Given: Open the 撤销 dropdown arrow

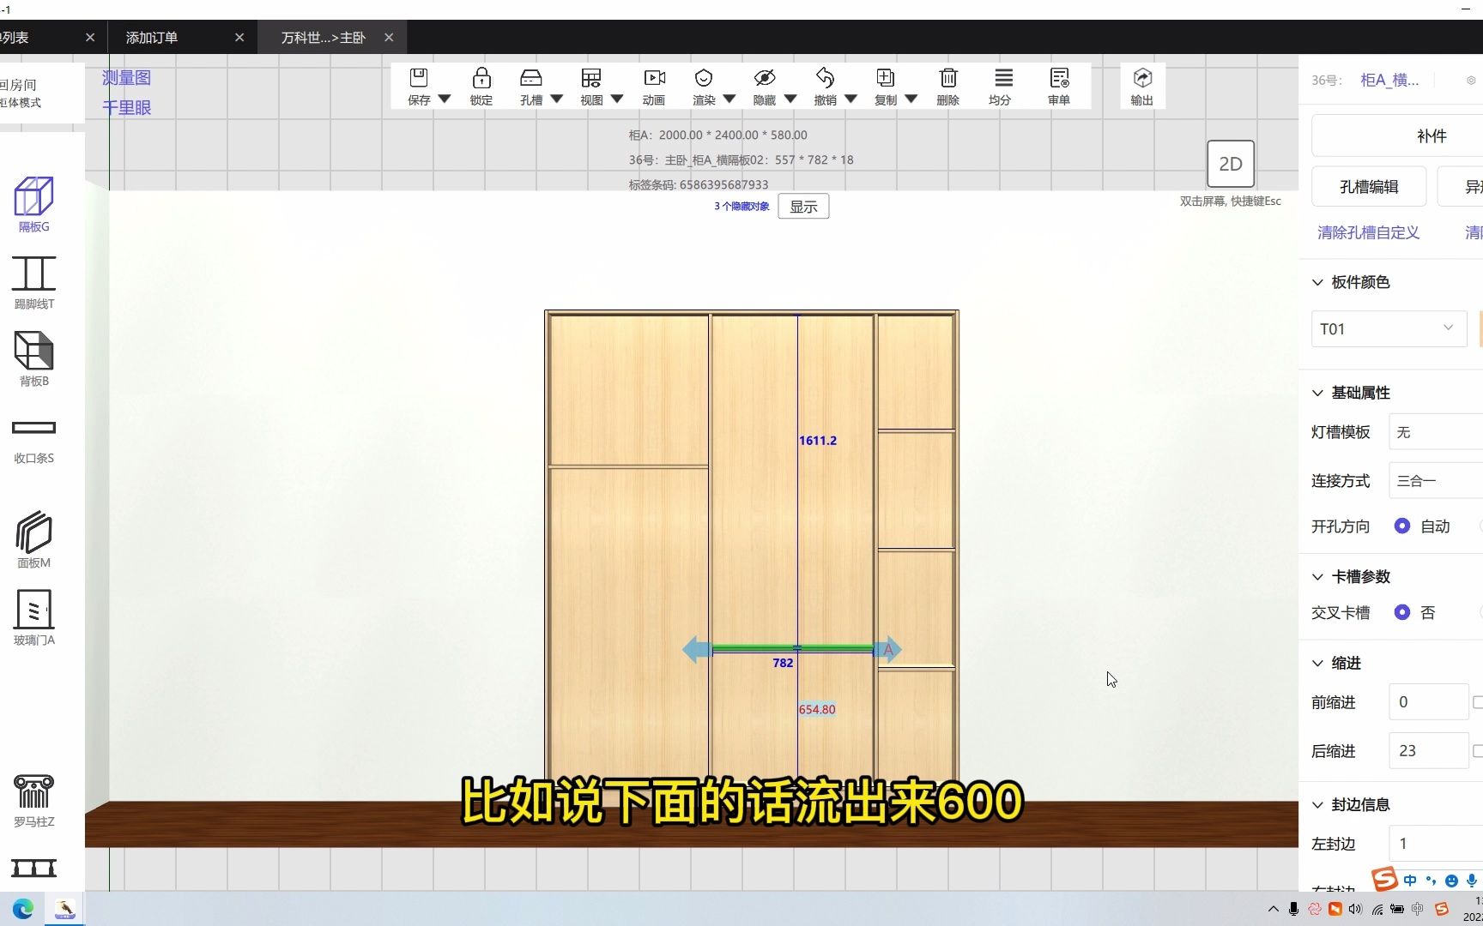Looking at the screenshot, I should click(850, 99).
